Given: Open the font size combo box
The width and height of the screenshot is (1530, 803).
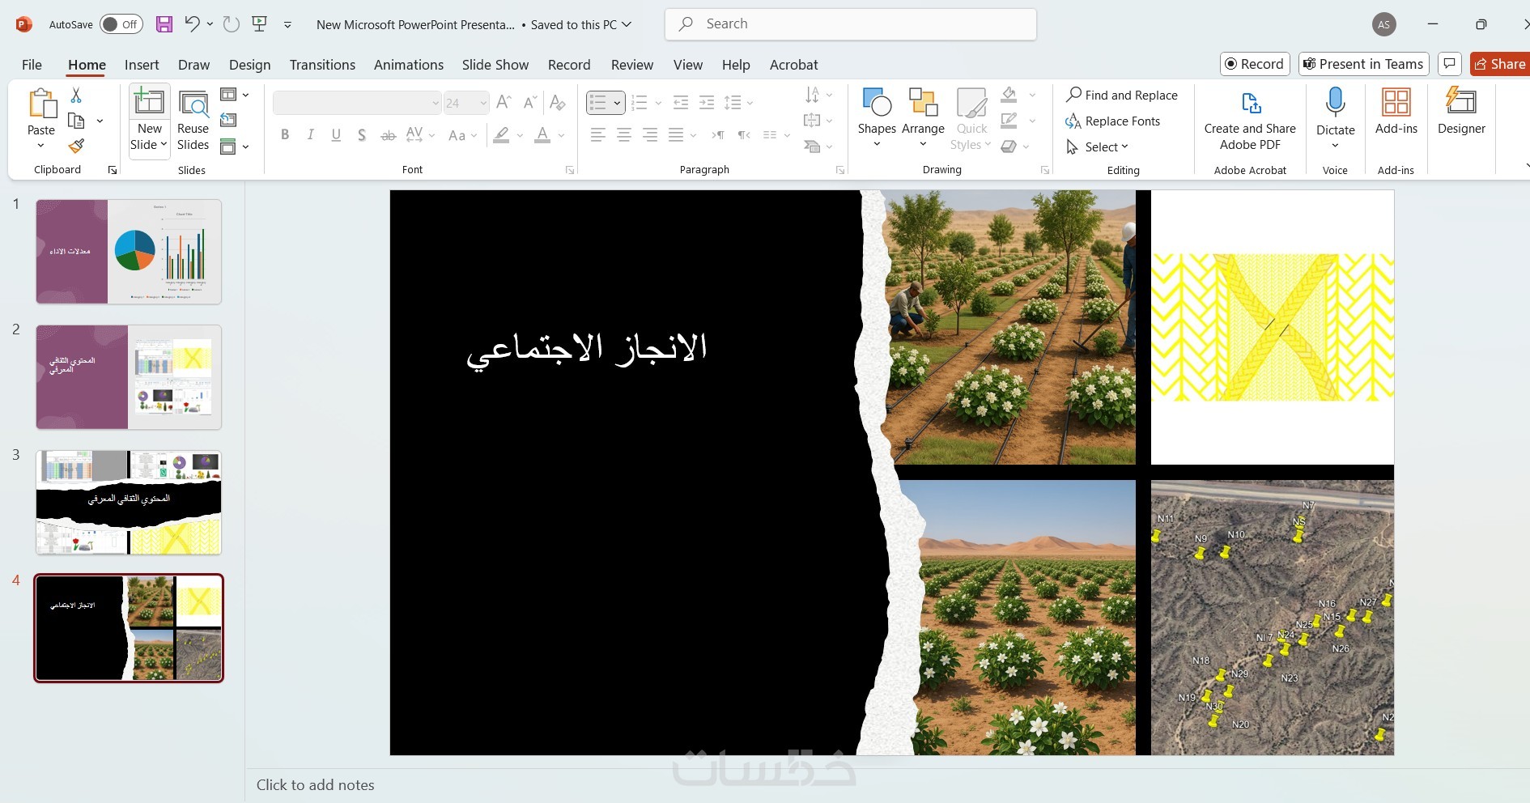Looking at the screenshot, I should (466, 103).
